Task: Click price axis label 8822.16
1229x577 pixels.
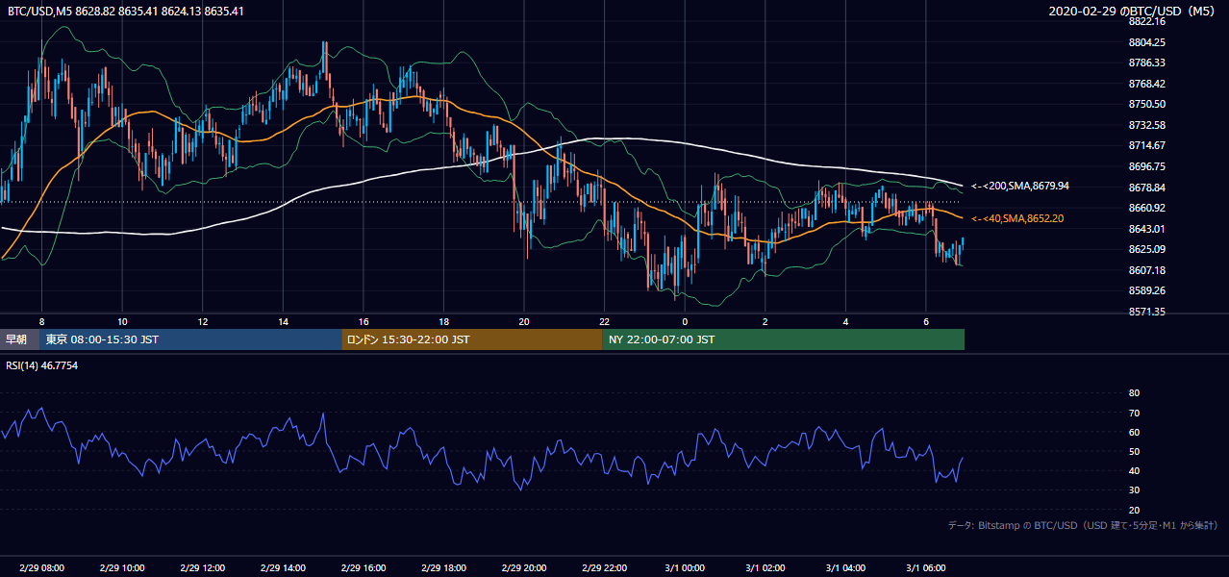Action: pyautogui.click(x=1147, y=21)
